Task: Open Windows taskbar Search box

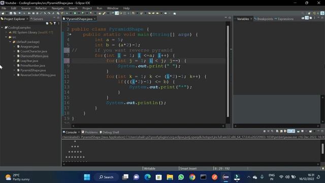Action: tap(106, 177)
